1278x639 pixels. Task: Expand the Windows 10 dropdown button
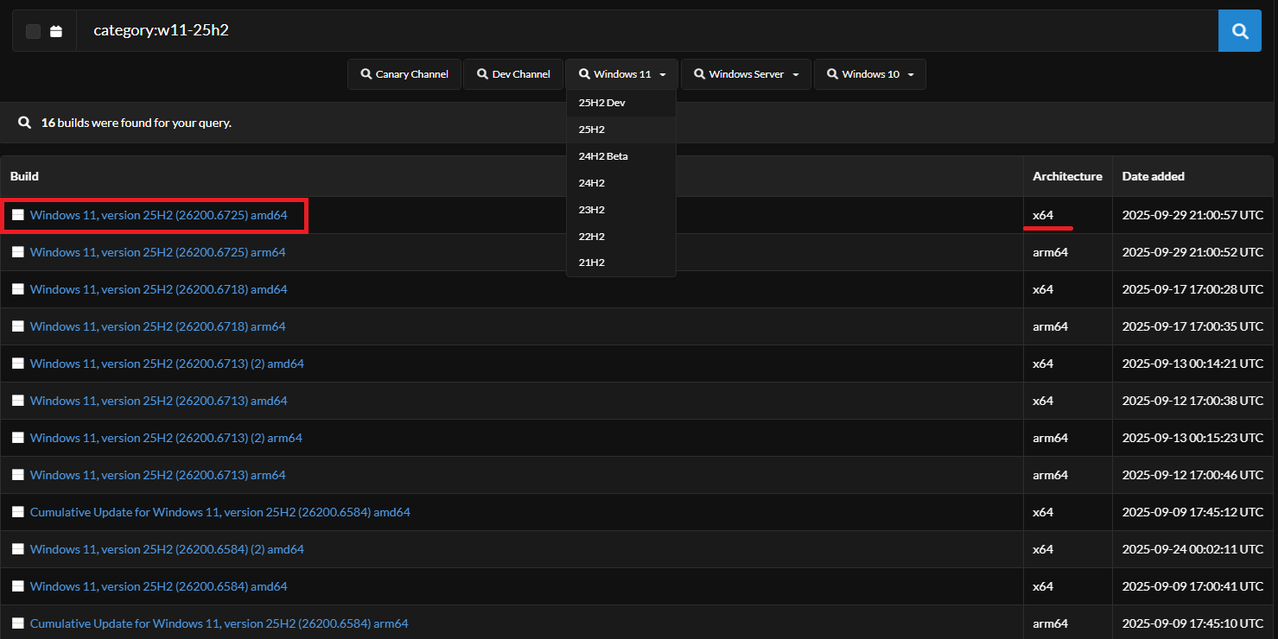point(870,74)
